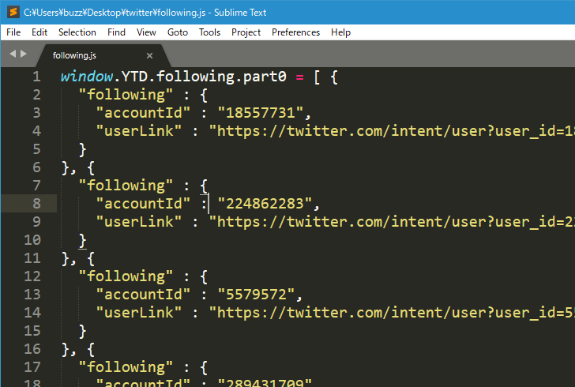Click the pink equals sign on line 1
The width and height of the screenshot is (575, 387).
pos(299,77)
